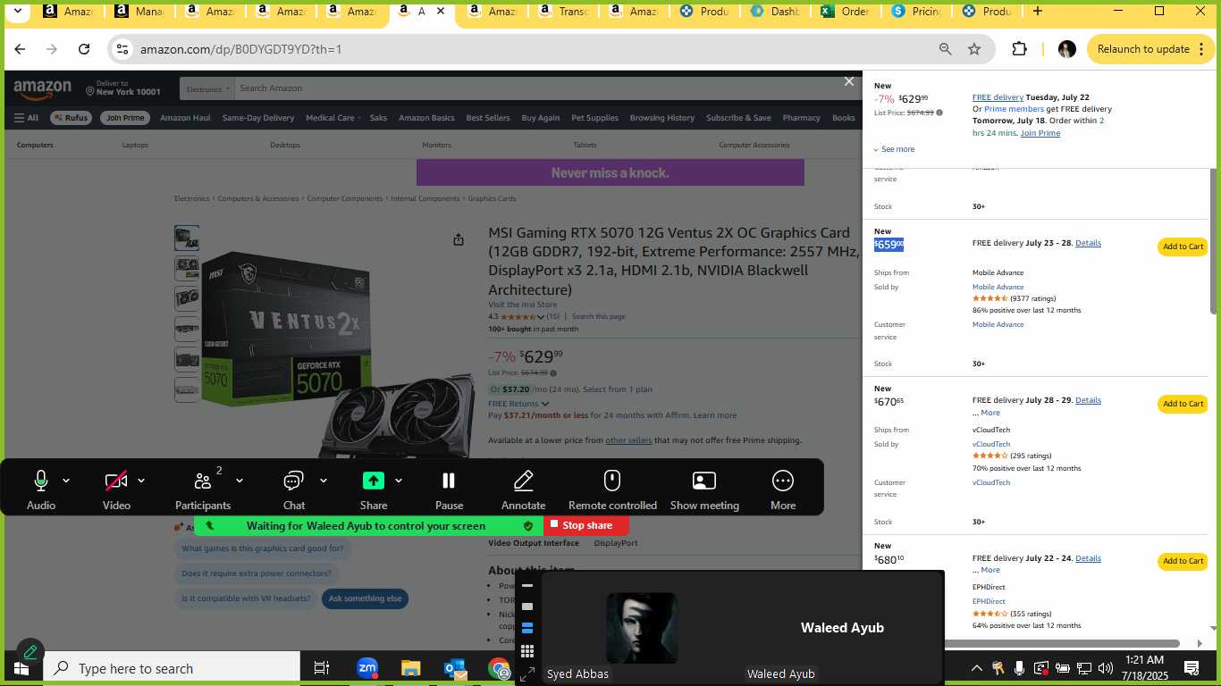This screenshot has width=1221, height=686.
Task: Open Chrome extensions puzzle icon
Action: tap(1019, 49)
